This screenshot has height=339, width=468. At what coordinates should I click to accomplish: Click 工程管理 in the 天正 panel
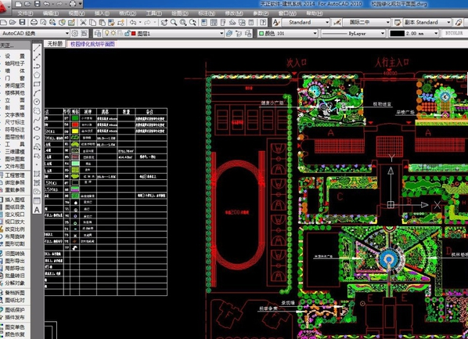point(15,175)
